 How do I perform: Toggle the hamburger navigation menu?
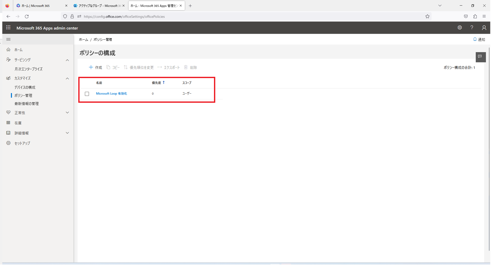click(x=8, y=39)
